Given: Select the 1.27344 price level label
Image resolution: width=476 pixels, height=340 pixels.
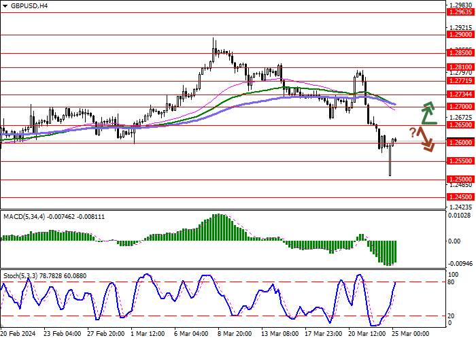Looking at the screenshot, I should 461,95.
